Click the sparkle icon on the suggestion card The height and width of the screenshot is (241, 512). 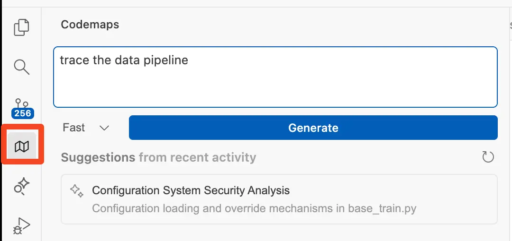76,191
